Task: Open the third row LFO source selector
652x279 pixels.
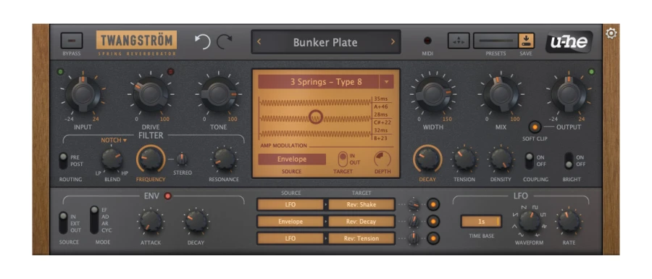Action: pyautogui.click(x=291, y=238)
